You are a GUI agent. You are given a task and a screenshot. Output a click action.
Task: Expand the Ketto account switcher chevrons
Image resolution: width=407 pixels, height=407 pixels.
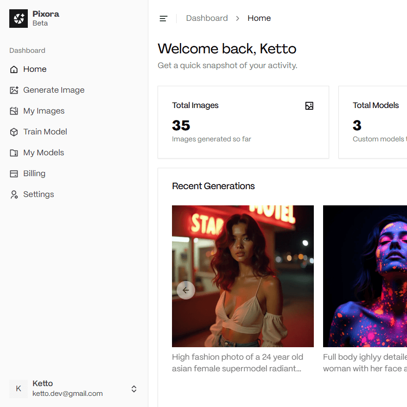(x=134, y=389)
